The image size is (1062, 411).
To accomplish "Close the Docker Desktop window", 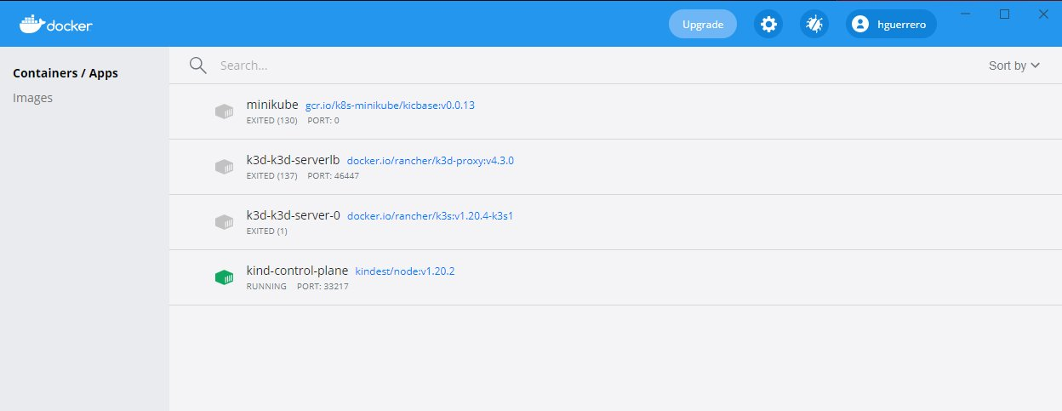I will 1043,14.
